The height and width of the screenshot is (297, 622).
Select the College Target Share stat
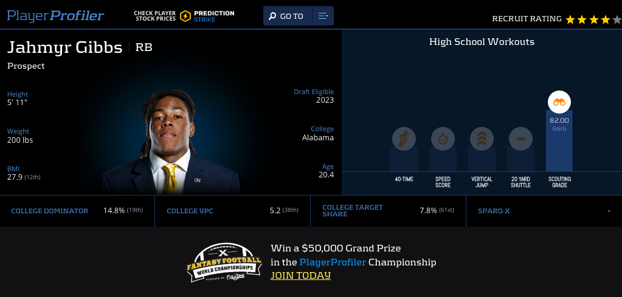pos(388,211)
